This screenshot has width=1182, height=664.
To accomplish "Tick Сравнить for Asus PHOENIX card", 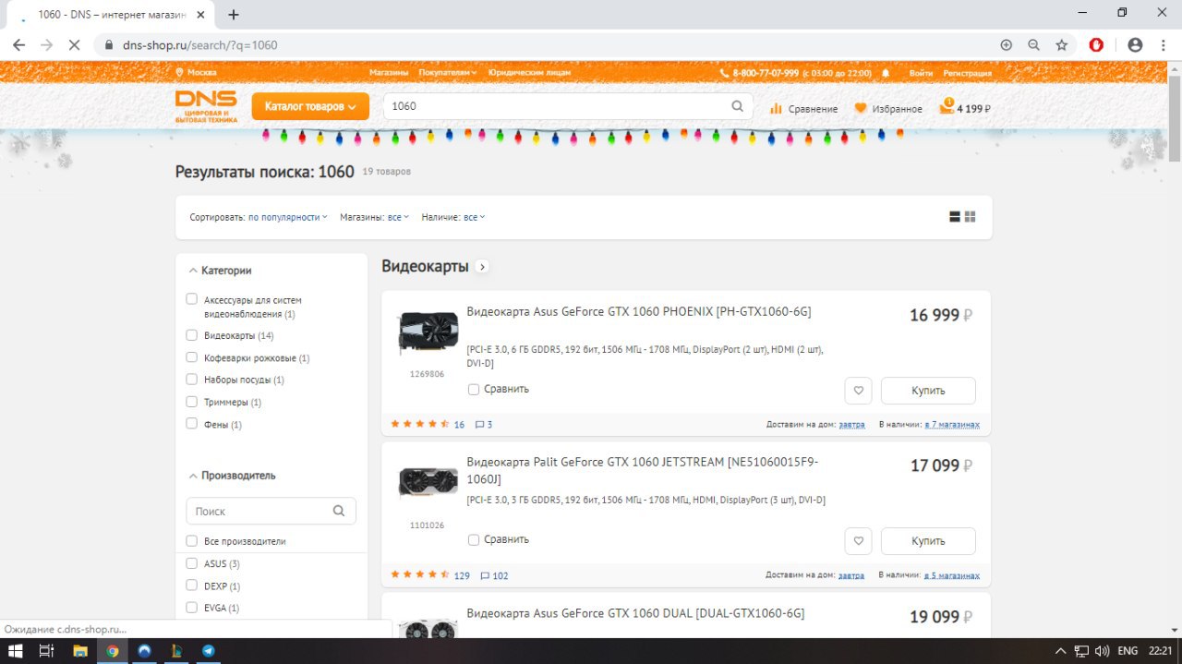I will (x=474, y=390).
